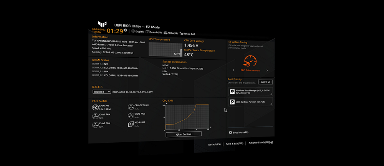Select previous EZ System Tuning mode arrow
This screenshot has height=166, width=384.
233,70
